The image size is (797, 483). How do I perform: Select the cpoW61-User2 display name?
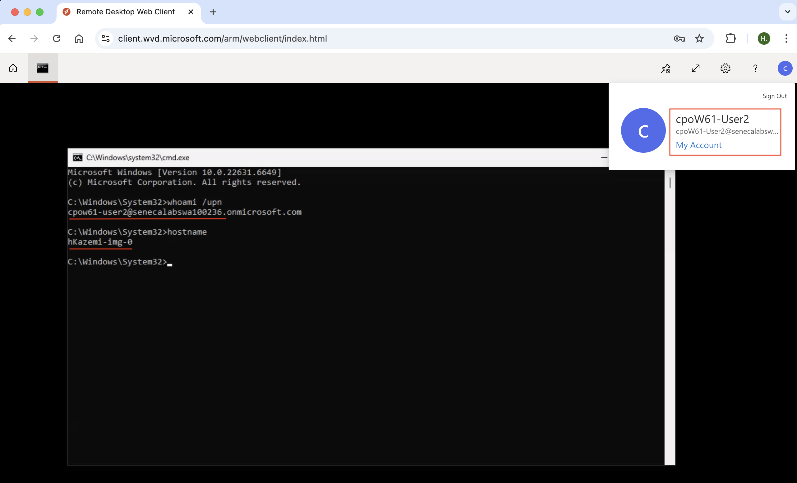[x=712, y=119]
